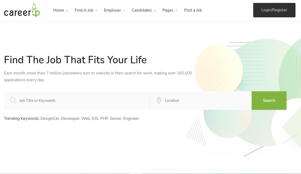The width and height of the screenshot is (301, 174).
Task: Click the CareerUp rocket logo
Action: coord(22,10)
